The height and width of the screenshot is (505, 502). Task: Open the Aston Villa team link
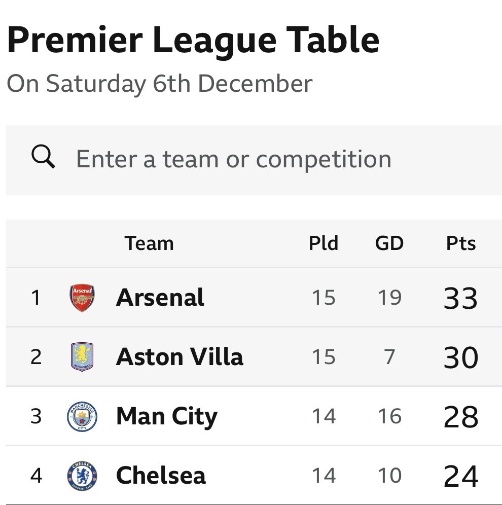(180, 357)
